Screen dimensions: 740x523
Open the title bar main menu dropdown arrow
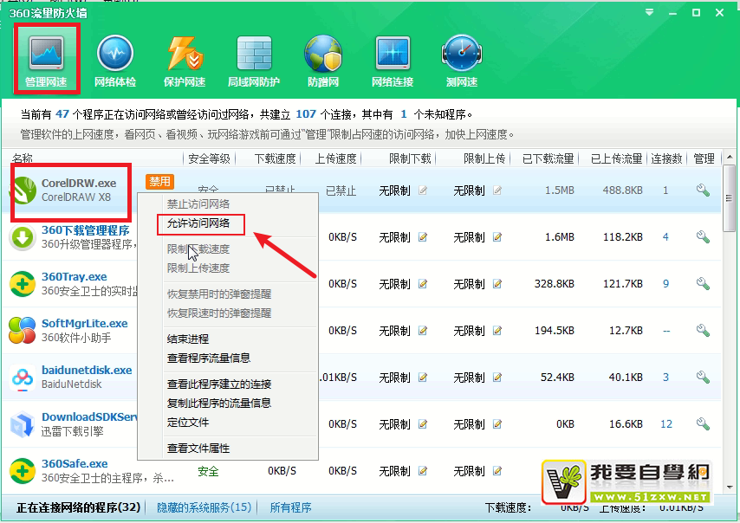tap(650, 12)
